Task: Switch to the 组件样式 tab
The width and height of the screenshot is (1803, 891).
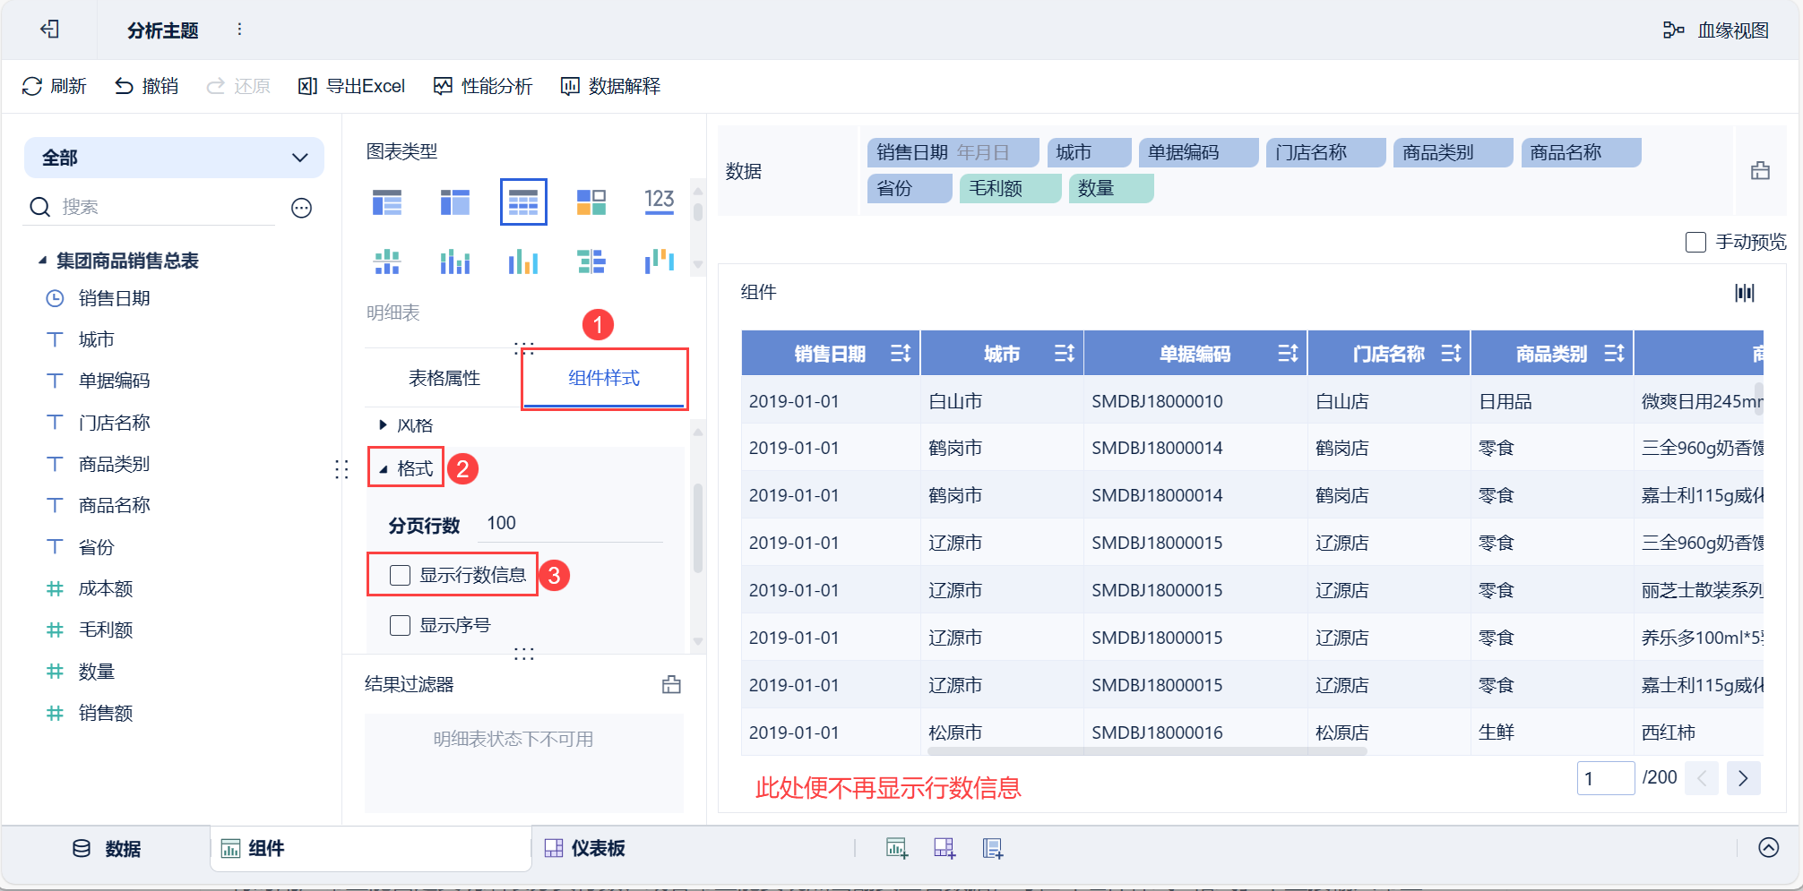Action: tap(604, 378)
